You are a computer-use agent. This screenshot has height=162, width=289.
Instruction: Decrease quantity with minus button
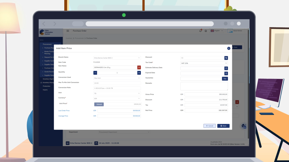(95, 73)
